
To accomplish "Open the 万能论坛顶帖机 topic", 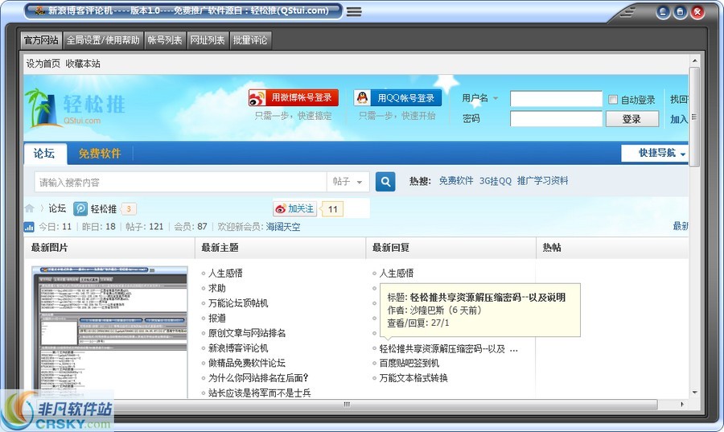I will click(x=238, y=303).
